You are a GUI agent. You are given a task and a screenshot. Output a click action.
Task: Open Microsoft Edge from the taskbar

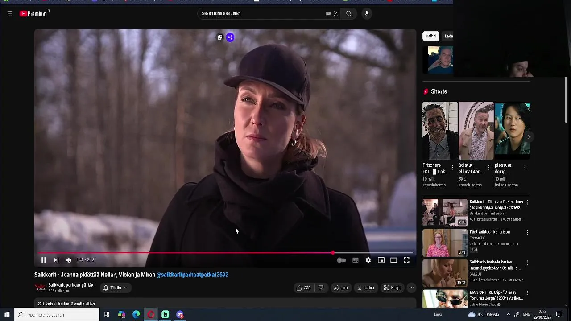coord(136,315)
